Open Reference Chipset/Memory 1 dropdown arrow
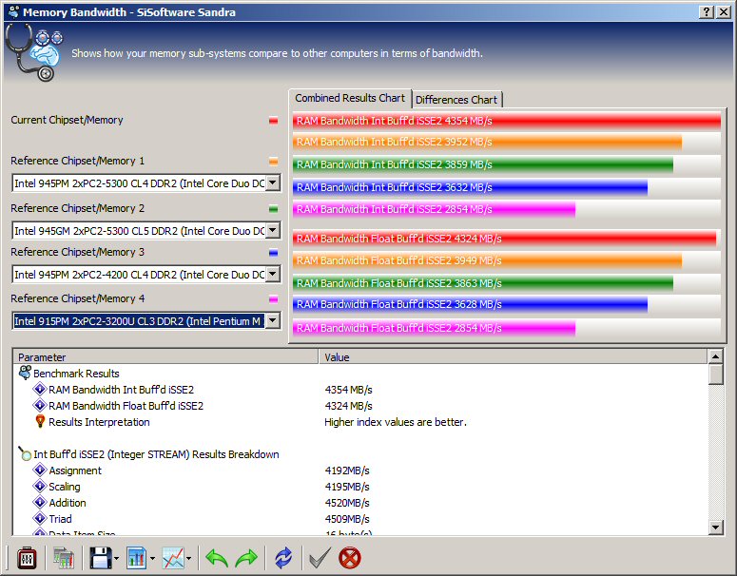Screen dimensions: 737x576 click(x=273, y=182)
